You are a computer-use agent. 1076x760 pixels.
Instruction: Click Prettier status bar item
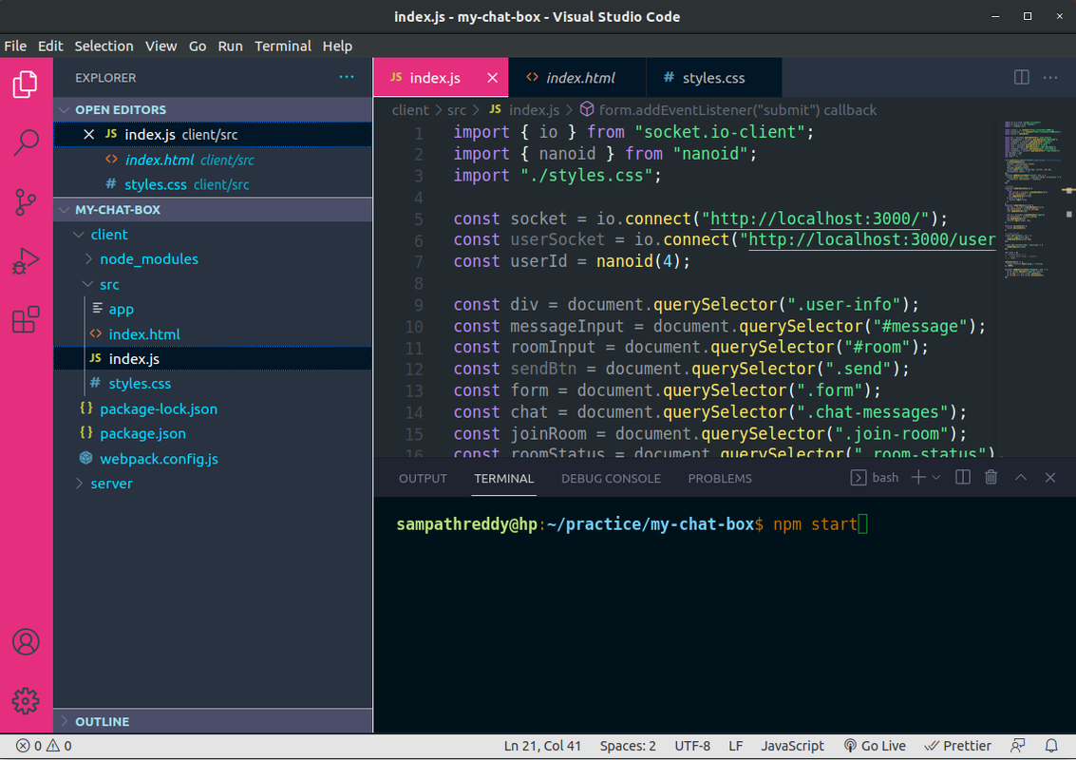[958, 746]
